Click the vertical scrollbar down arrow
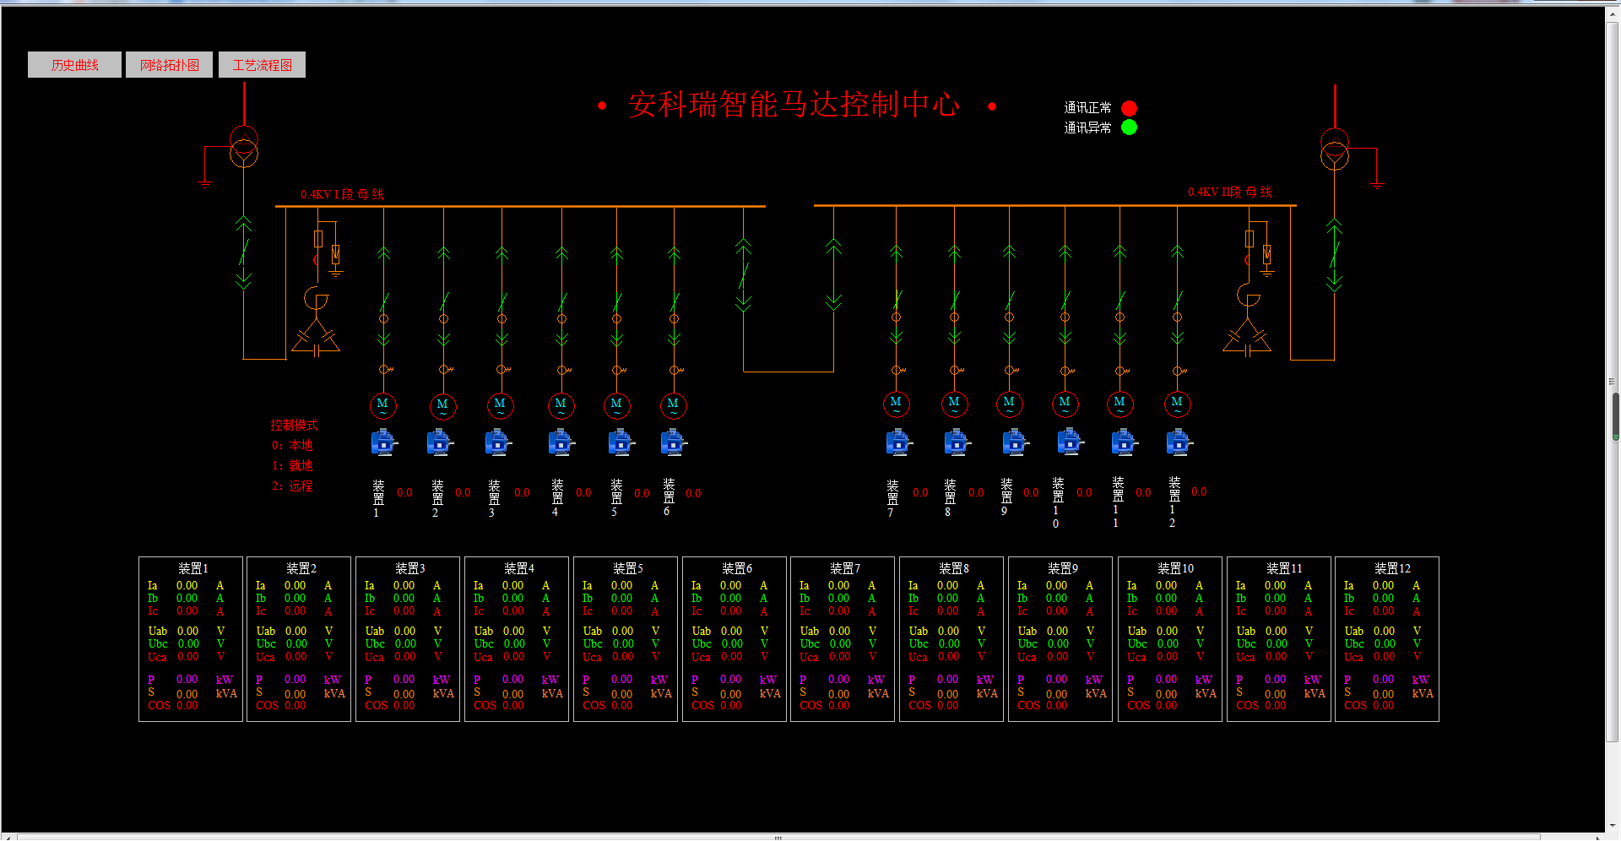 click(1613, 826)
